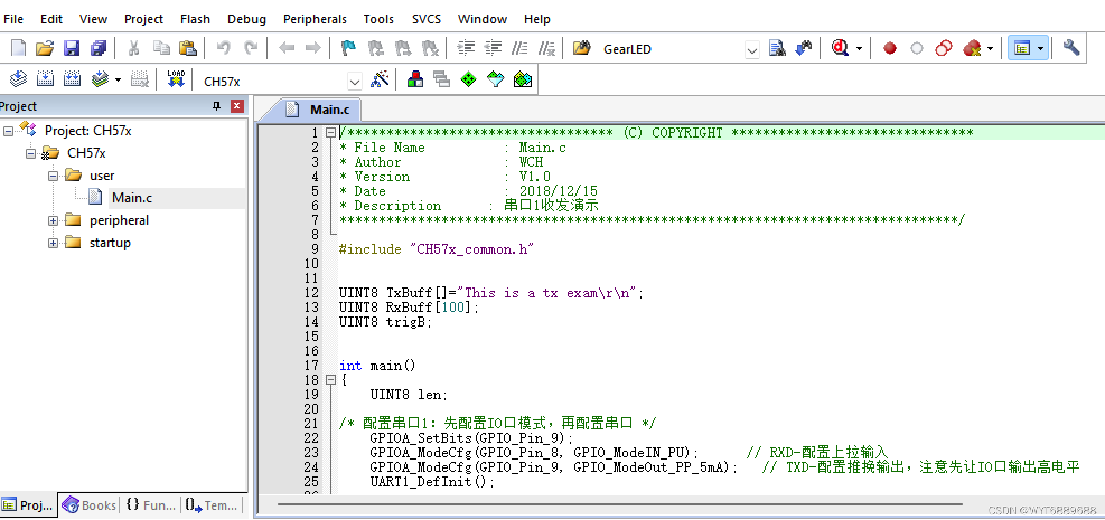The image size is (1105, 520).
Task: Start debug session icon
Action: [x=840, y=48]
